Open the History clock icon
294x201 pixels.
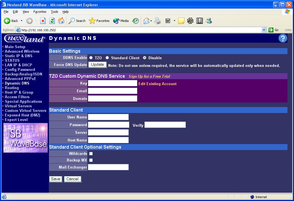(135, 21)
